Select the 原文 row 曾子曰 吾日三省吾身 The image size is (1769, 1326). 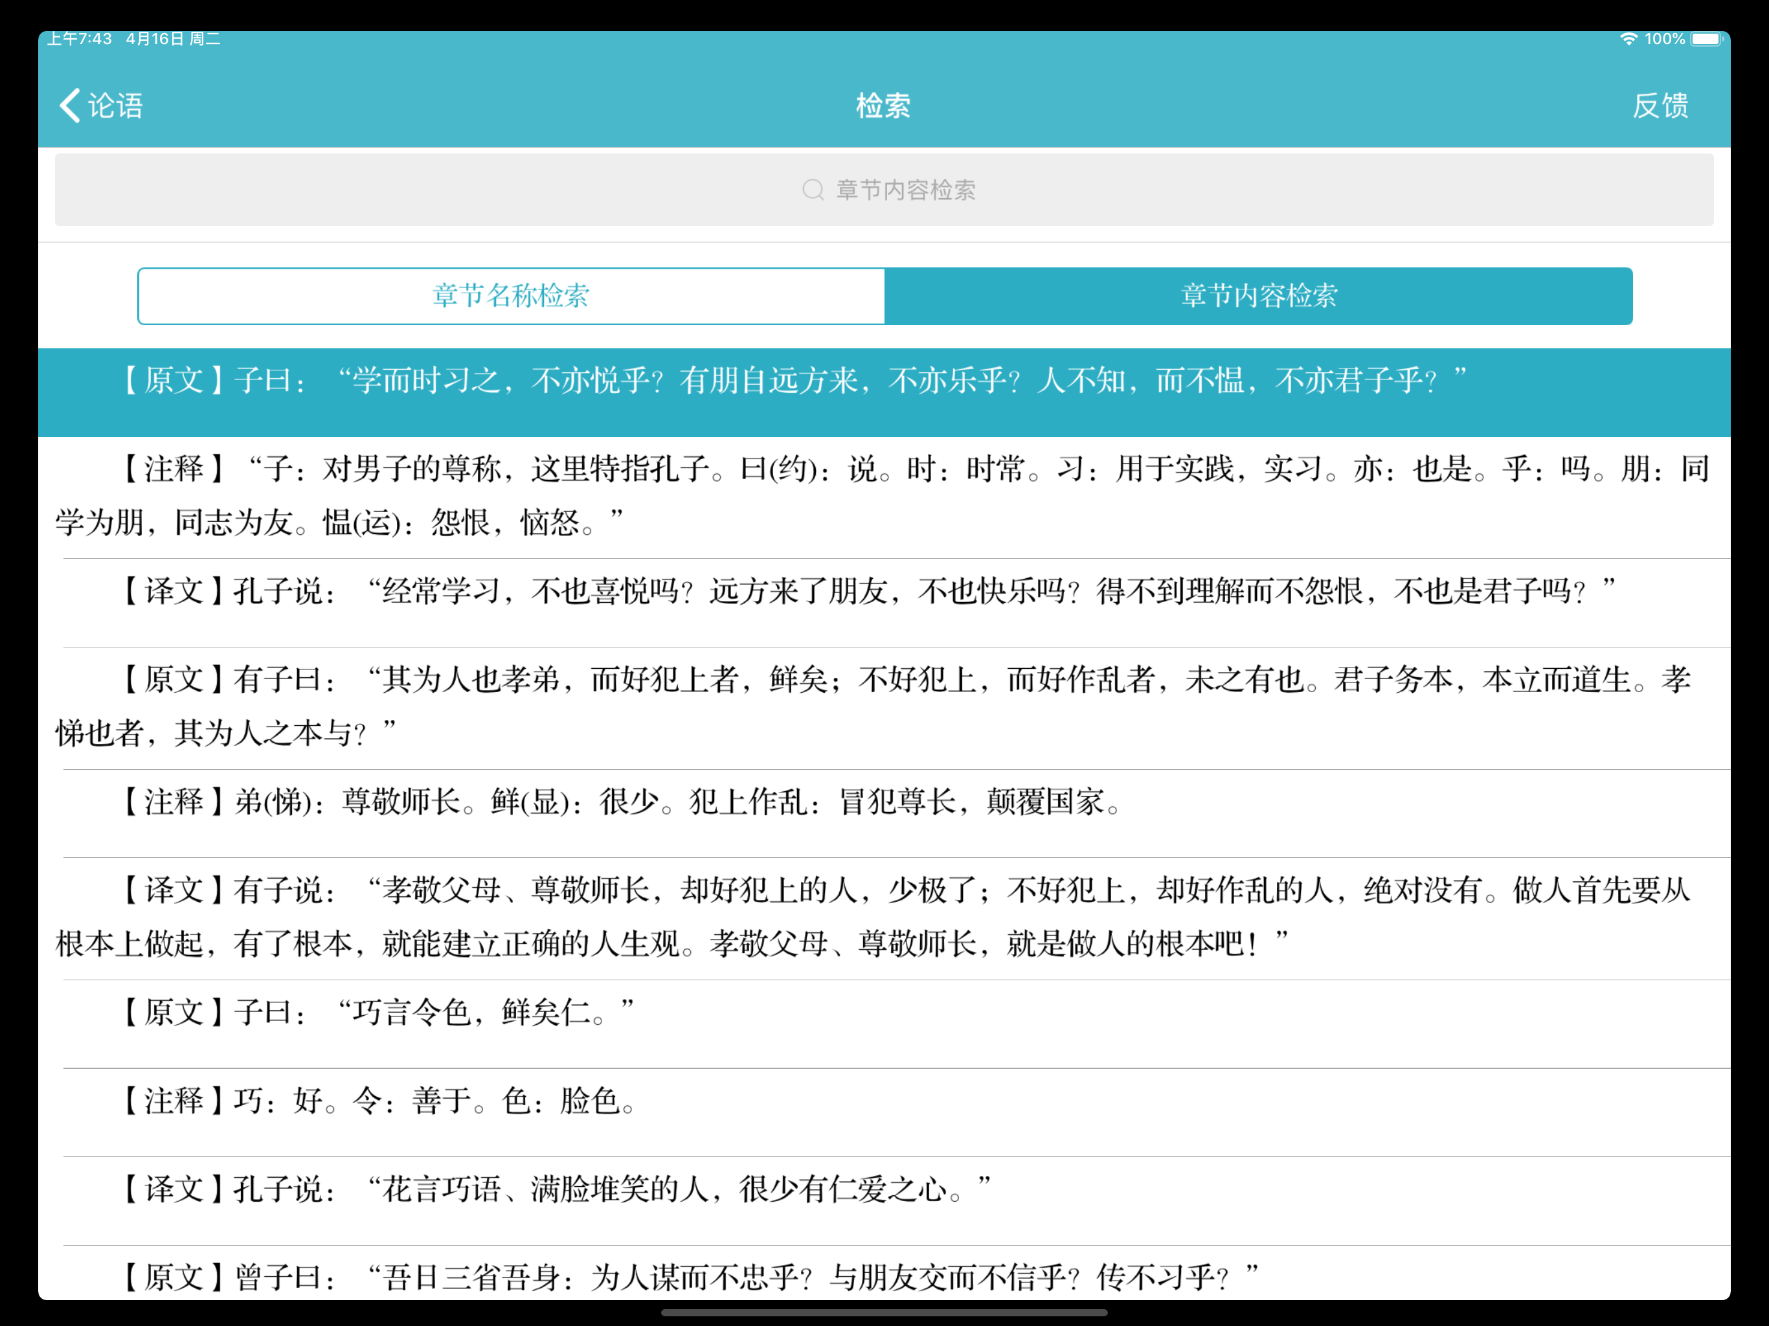[x=885, y=1273]
